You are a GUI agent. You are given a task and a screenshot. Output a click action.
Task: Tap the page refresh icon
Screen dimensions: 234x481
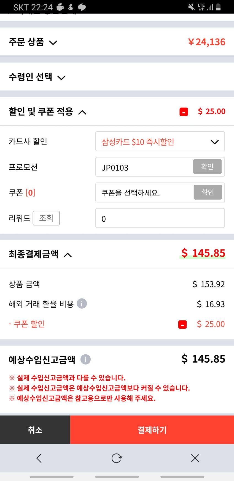point(117,458)
